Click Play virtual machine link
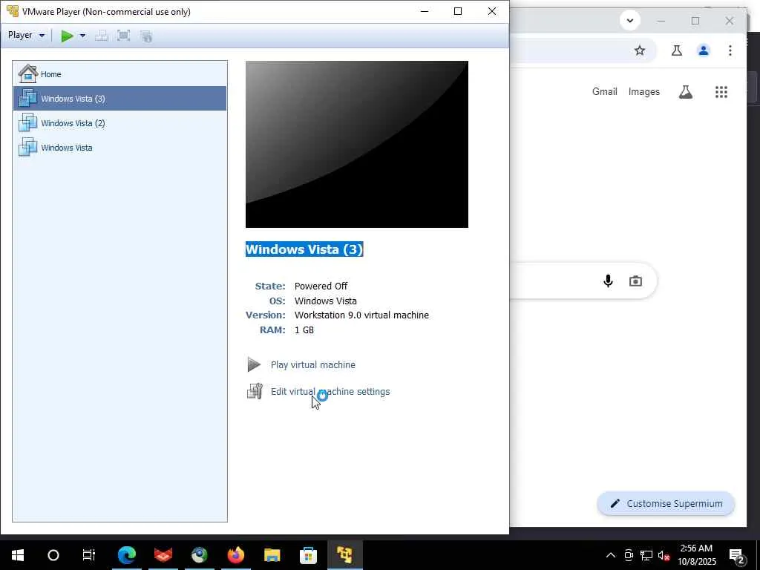760x570 pixels. [312, 365]
